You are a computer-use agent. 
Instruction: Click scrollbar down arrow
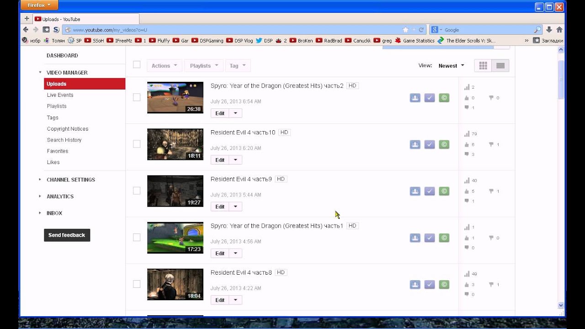tap(561, 305)
